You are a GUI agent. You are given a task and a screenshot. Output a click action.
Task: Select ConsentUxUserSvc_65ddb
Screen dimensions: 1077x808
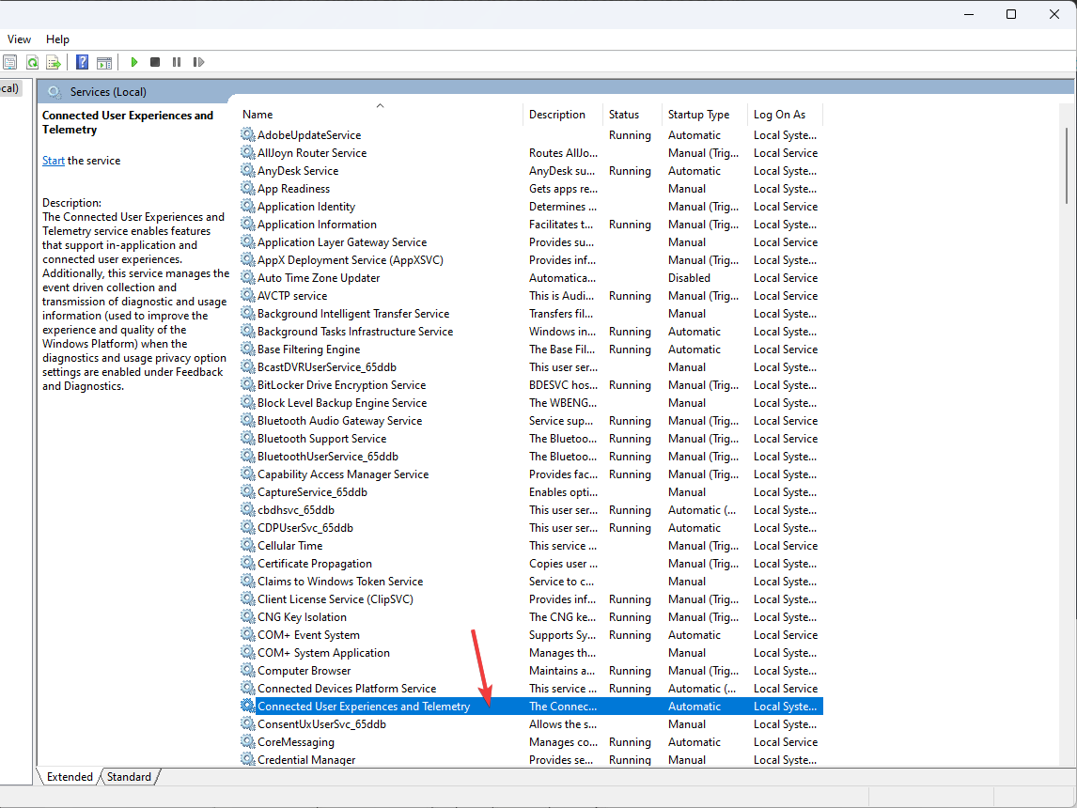[x=531, y=724]
